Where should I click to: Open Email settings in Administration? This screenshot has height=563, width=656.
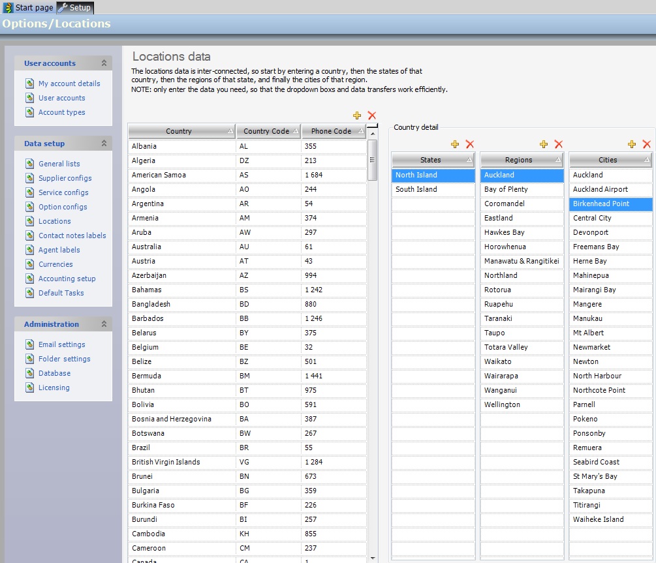click(61, 344)
